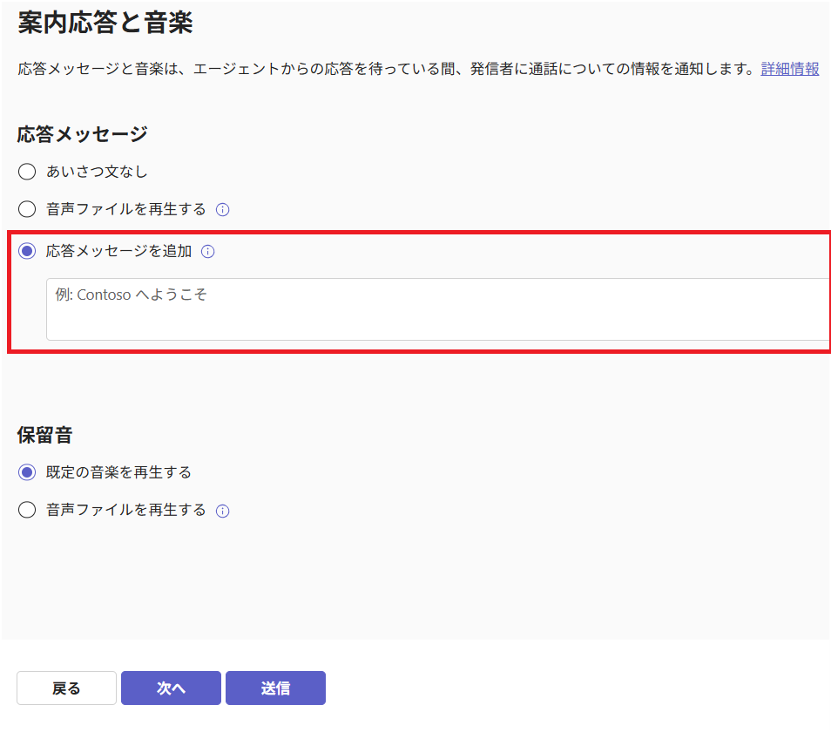Choose 音声ファイルを再生する under 保留音

coord(27,510)
